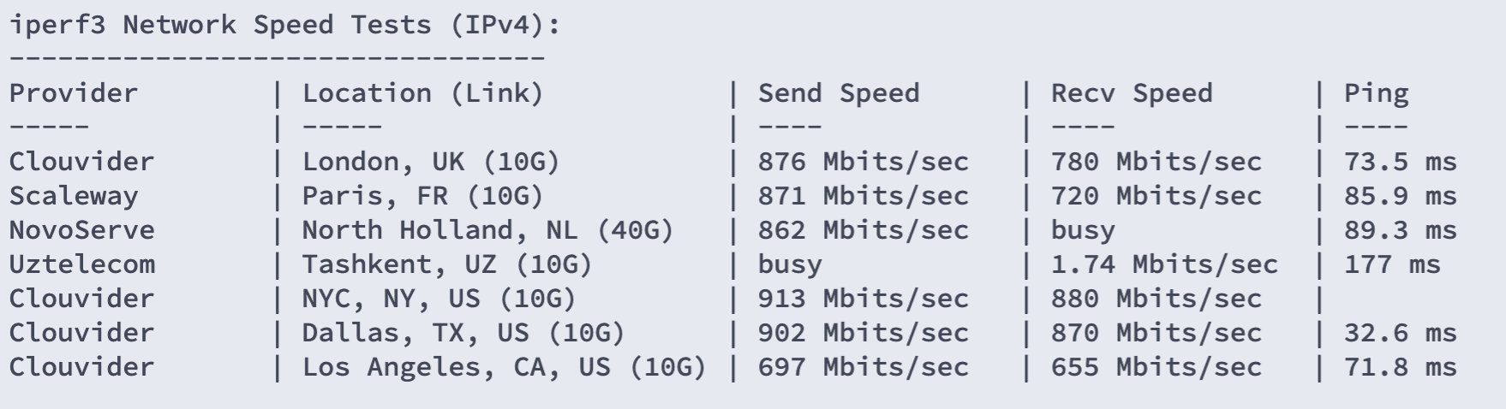This screenshot has height=409, width=1506.
Task: Click the Scaleway provider name
Action: (74, 196)
